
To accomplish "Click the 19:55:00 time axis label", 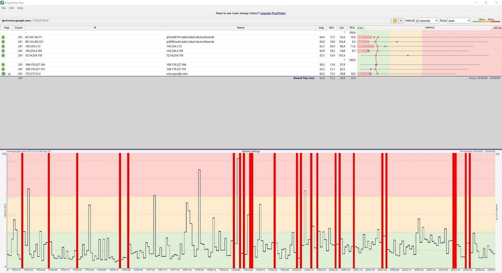I will click(x=52, y=270).
